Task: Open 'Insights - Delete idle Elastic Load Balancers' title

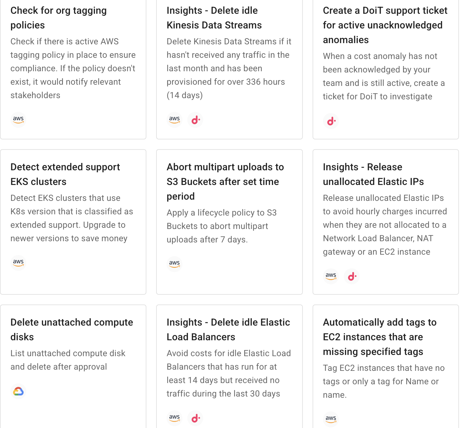Action: pyautogui.click(x=228, y=330)
